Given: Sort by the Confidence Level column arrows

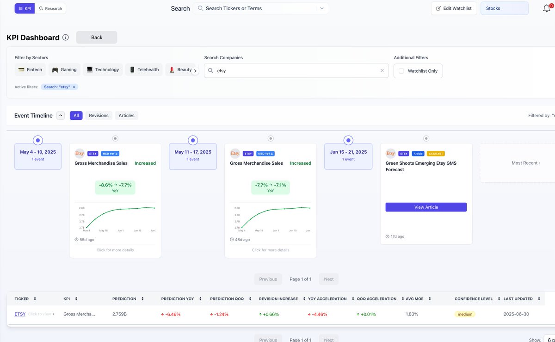Looking at the screenshot, I should click(x=499, y=299).
